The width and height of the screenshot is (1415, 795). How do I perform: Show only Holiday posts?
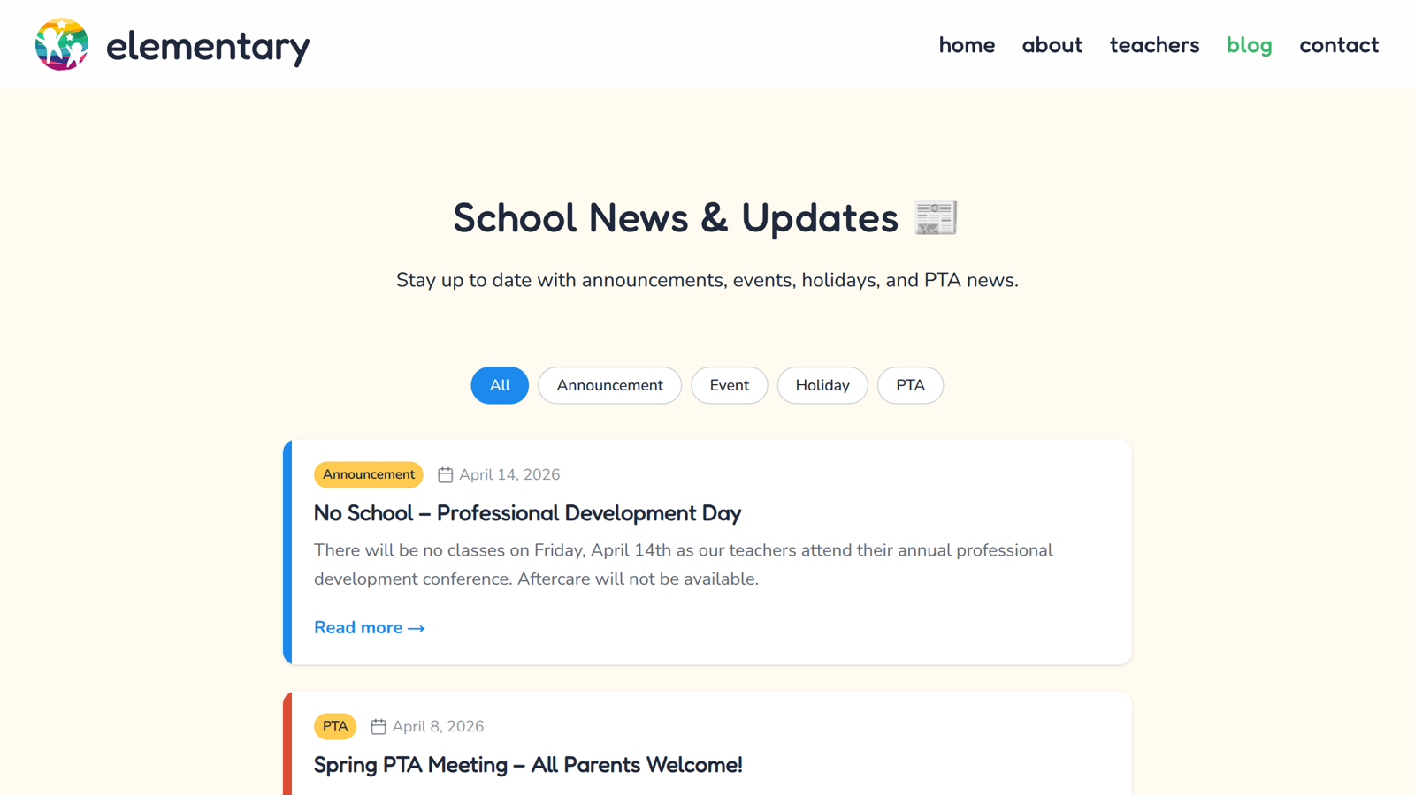pyautogui.click(x=822, y=385)
